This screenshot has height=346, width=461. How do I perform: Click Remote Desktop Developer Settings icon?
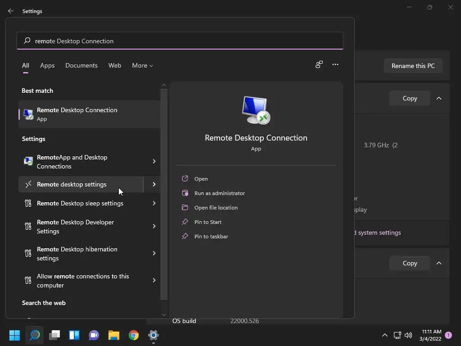28,226
